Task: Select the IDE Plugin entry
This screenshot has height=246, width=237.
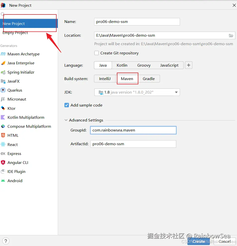Action: pyautogui.click(x=29, y=171)
